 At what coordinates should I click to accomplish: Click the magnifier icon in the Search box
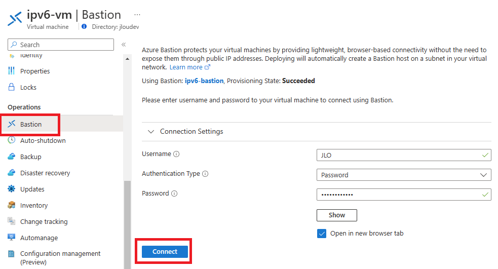tap(14, 45)
